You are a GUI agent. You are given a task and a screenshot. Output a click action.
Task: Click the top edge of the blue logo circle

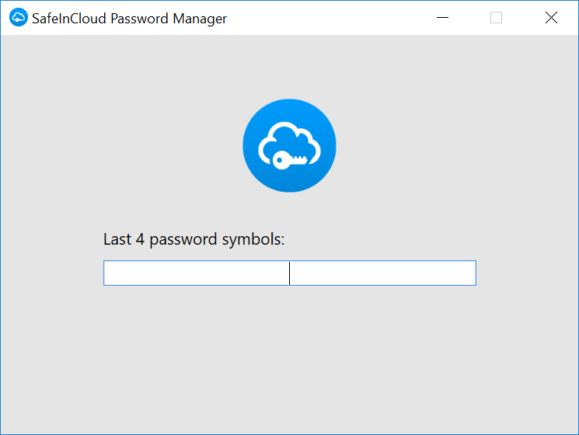click(x=289, y=100)
